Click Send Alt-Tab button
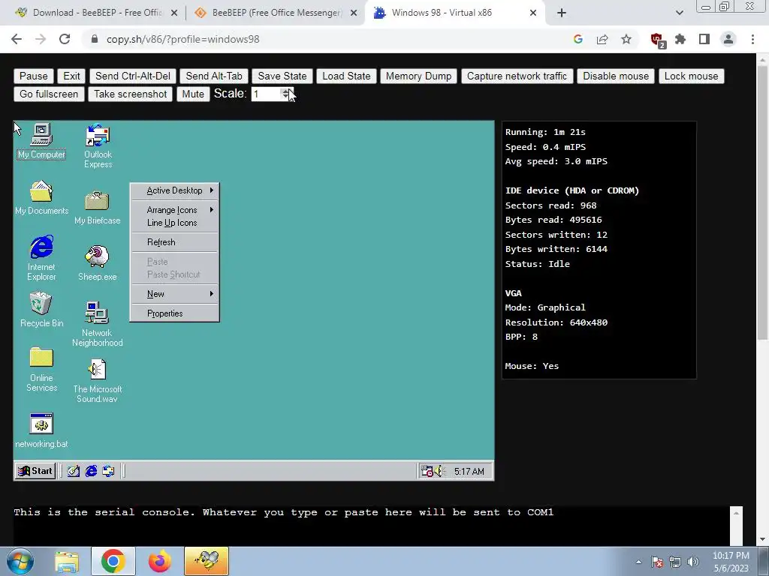769x576 pixels. [x=214, y=76]
